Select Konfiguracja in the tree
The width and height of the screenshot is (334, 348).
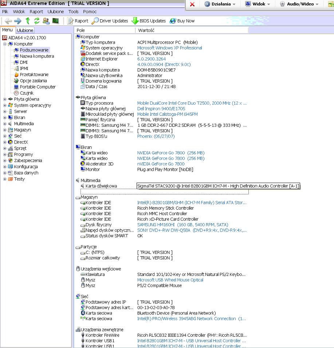26,167
